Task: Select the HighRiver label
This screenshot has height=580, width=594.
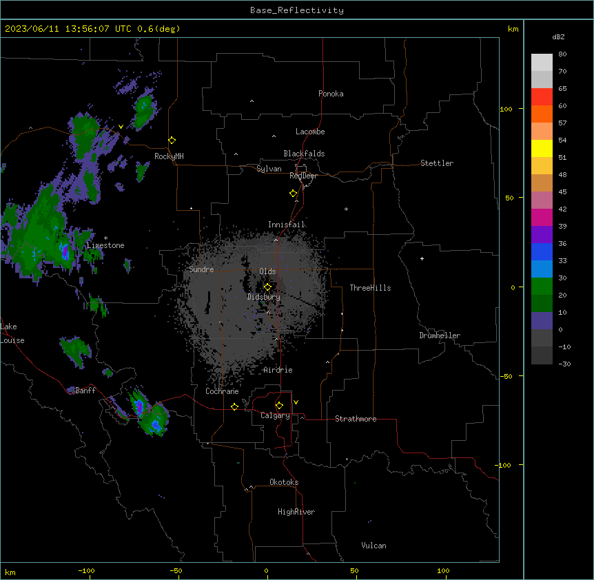Action: [x=296, y=512]
